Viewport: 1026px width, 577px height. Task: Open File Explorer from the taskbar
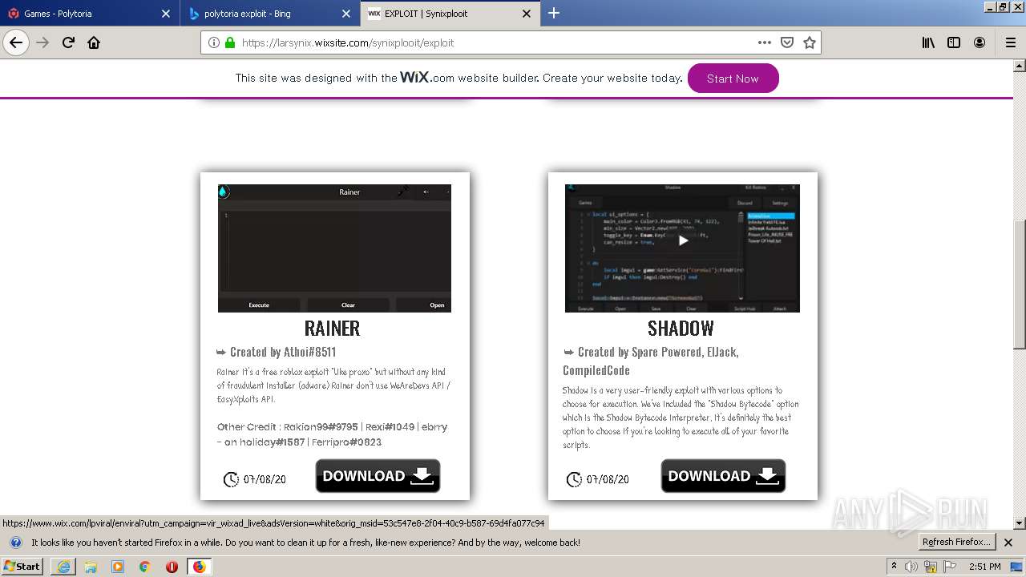click(91, 567)
